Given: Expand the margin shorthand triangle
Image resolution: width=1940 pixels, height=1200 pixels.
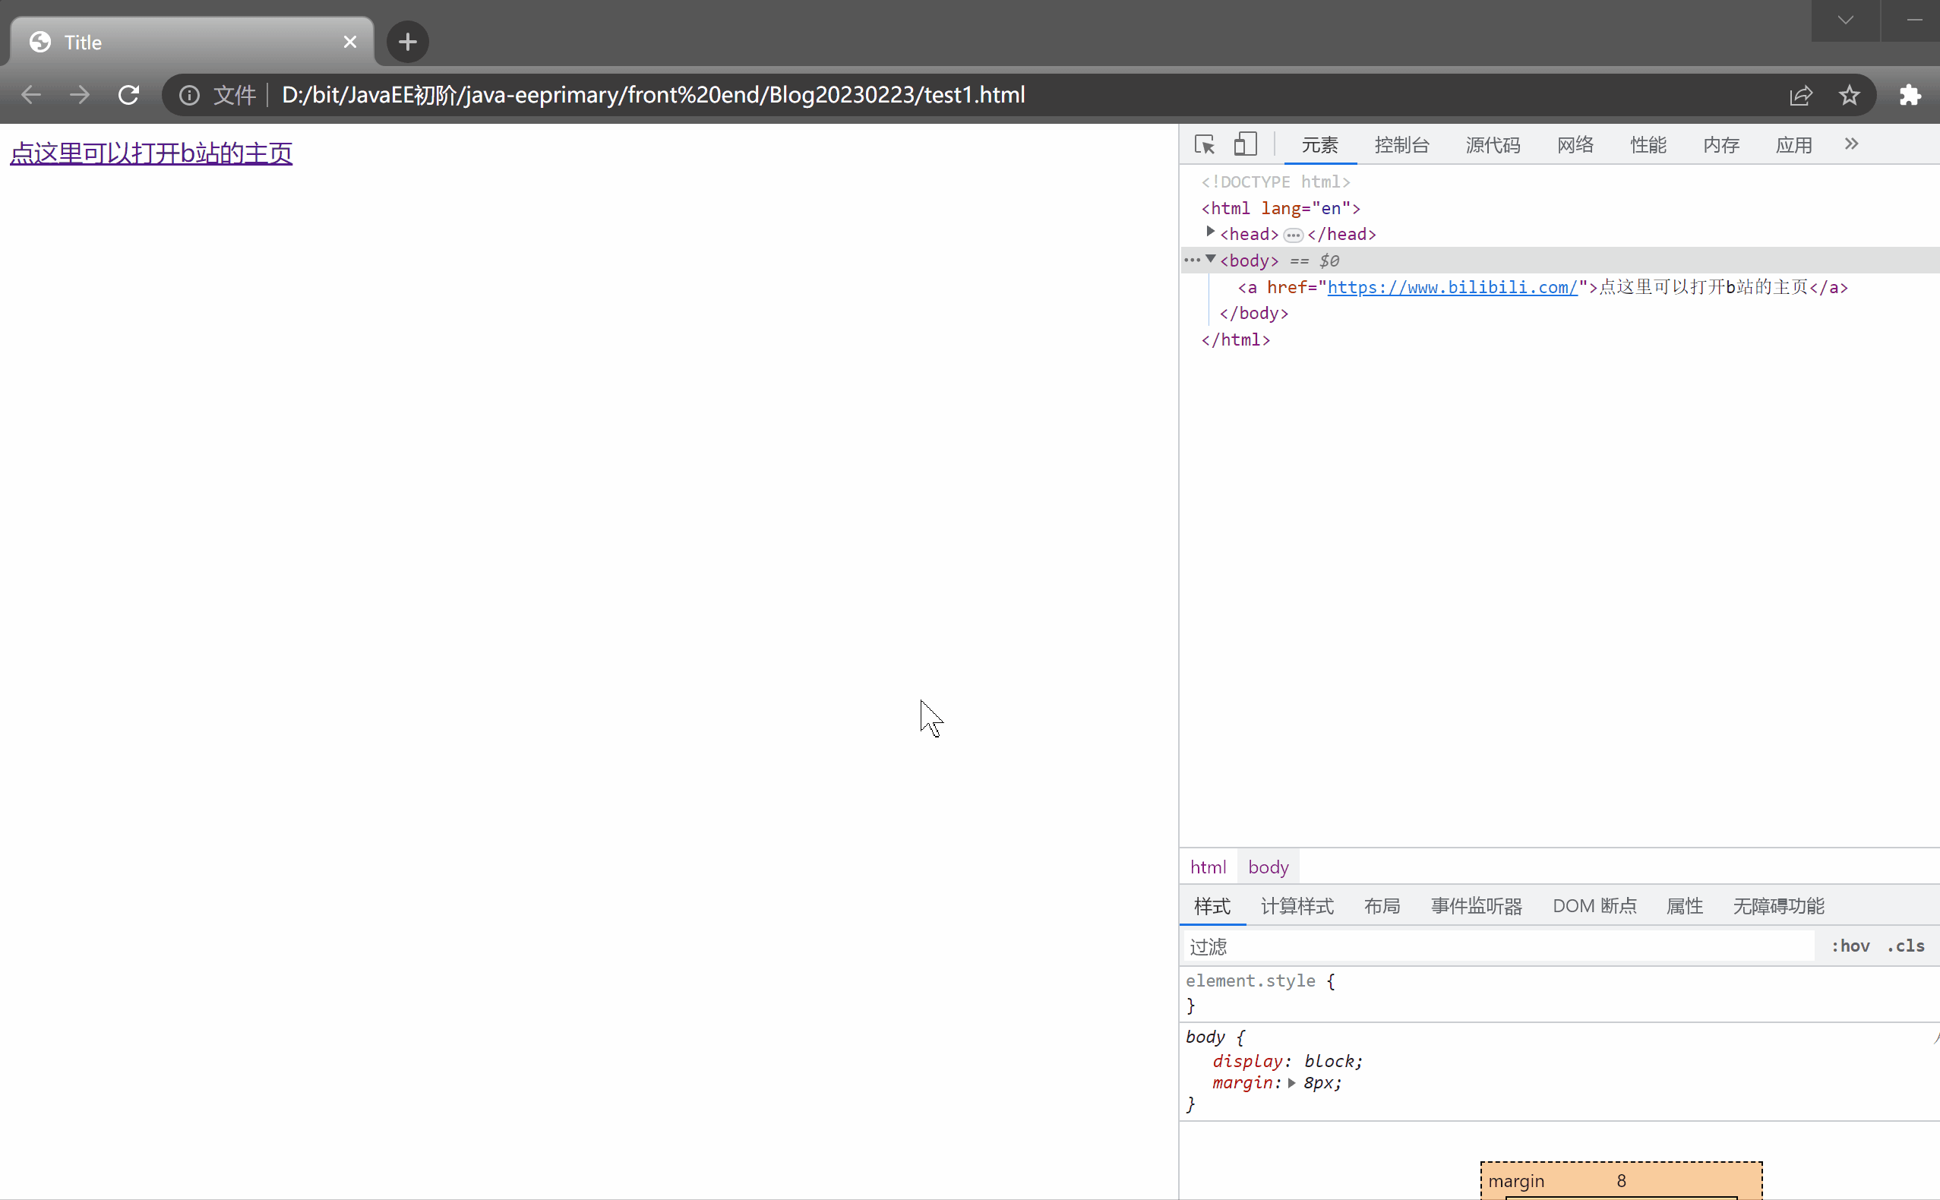Looking at the screenshot, I should 1291,1082.
